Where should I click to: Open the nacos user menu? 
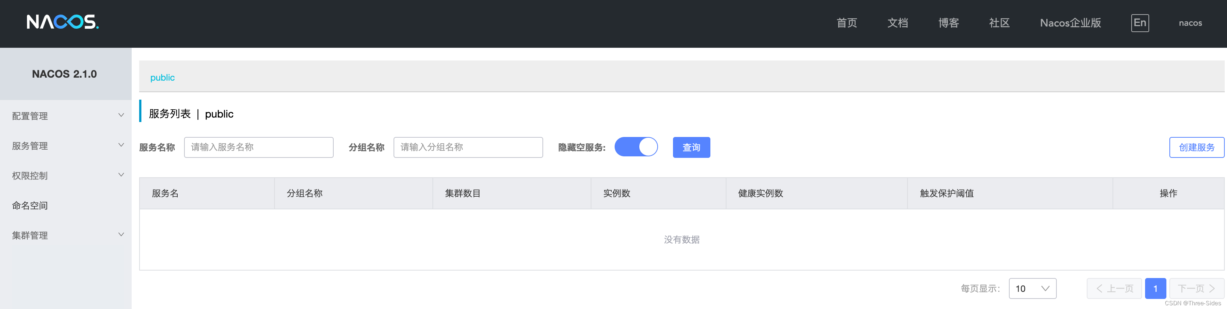(x=1190, y=23)
